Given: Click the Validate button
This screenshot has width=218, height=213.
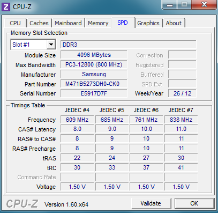Looking at the screenshot, I should 151,203.
